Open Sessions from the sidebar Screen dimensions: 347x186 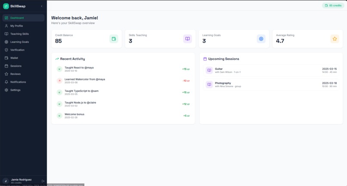click(x=23, y=66)
